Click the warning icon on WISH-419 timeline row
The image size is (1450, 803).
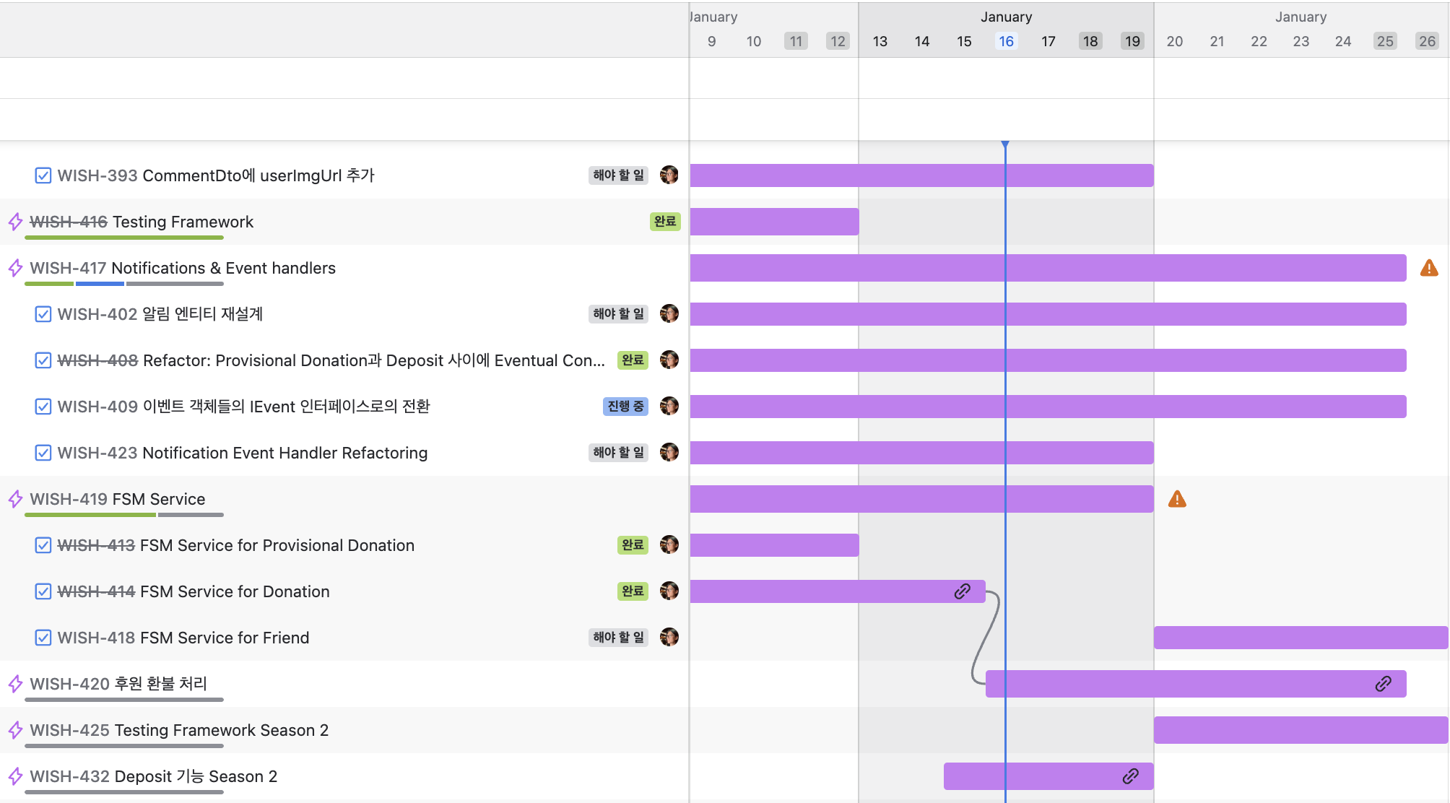click(1177, 499)
